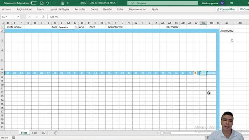Click the Redo arrow icon
Image resolution: width=249 pixels, height=140 pixels.
coord(55,3)
